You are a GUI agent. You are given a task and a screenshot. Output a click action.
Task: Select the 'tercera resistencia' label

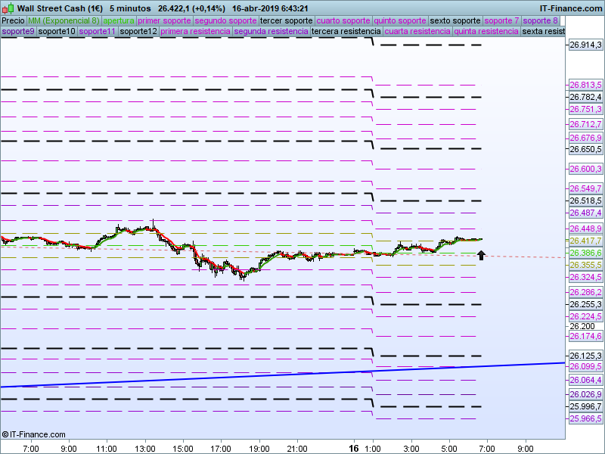[x=346, y=32]
